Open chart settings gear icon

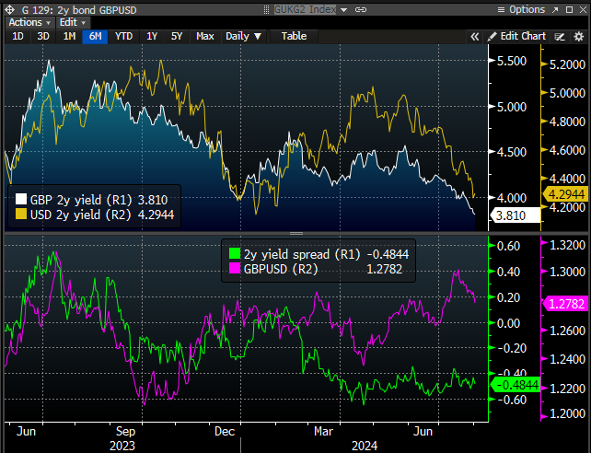pyautogui.click(x=581, y=36)
